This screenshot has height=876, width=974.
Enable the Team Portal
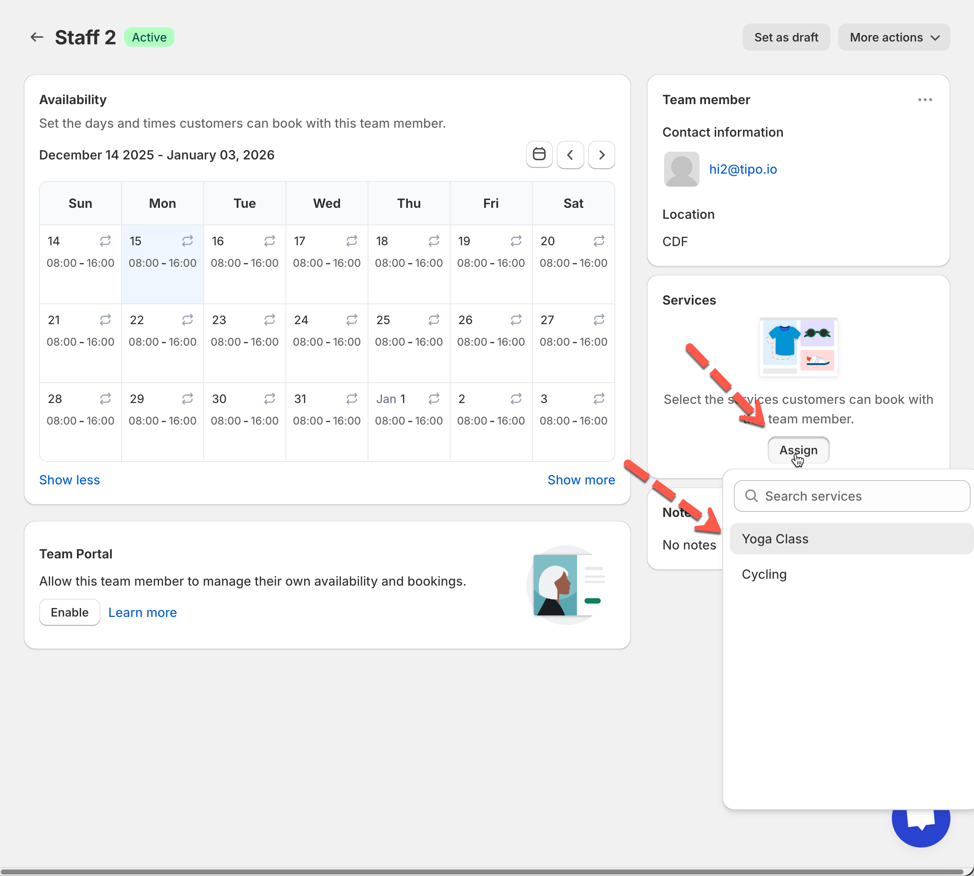69,612
